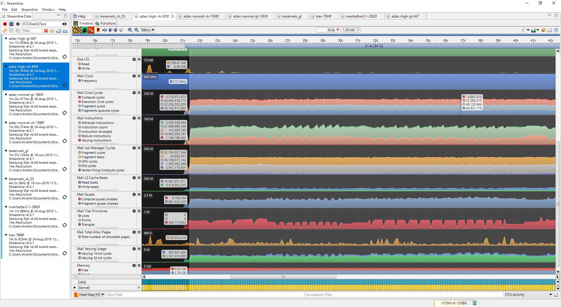561x307 pixels.
Task: Run garbage collector trash icon
Action: (x=475, y=303)
